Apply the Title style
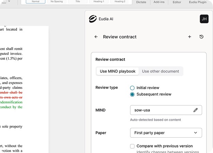 78,1
